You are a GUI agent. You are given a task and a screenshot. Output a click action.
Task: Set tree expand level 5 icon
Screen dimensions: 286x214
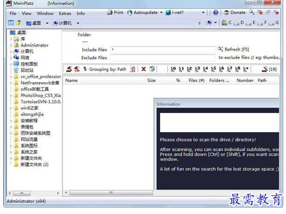(x=213, y=69)
